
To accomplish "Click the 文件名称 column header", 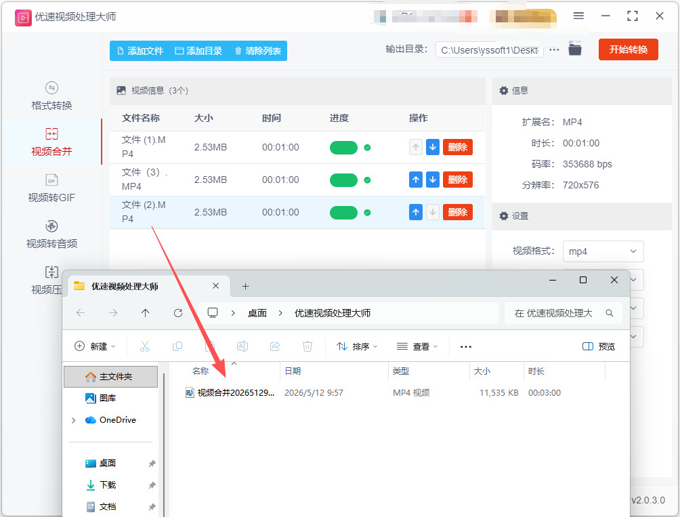I will [x=141, y=118].
